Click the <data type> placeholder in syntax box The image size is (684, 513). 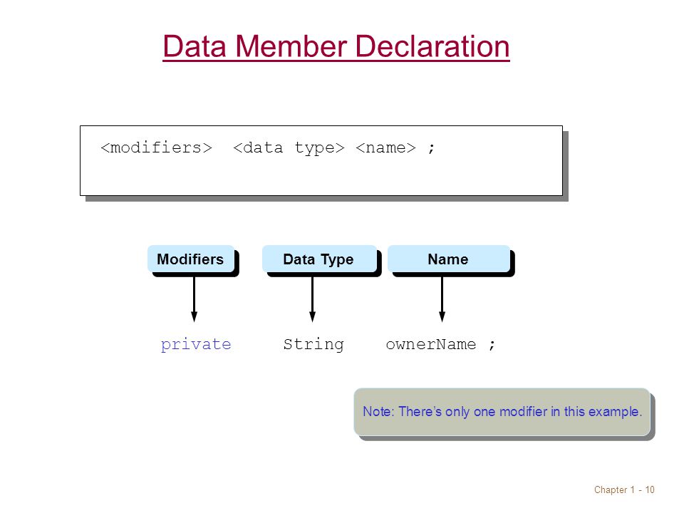(289, 147)
